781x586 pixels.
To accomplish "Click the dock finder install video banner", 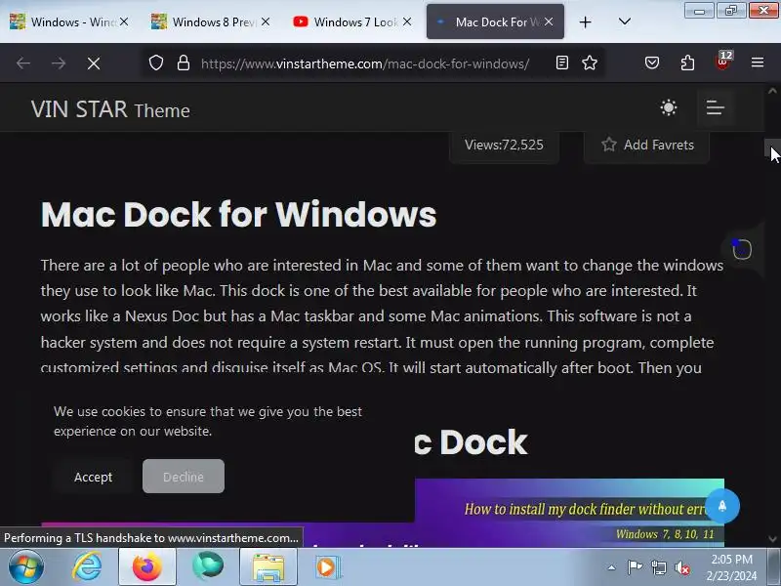I will coord(569,512).
